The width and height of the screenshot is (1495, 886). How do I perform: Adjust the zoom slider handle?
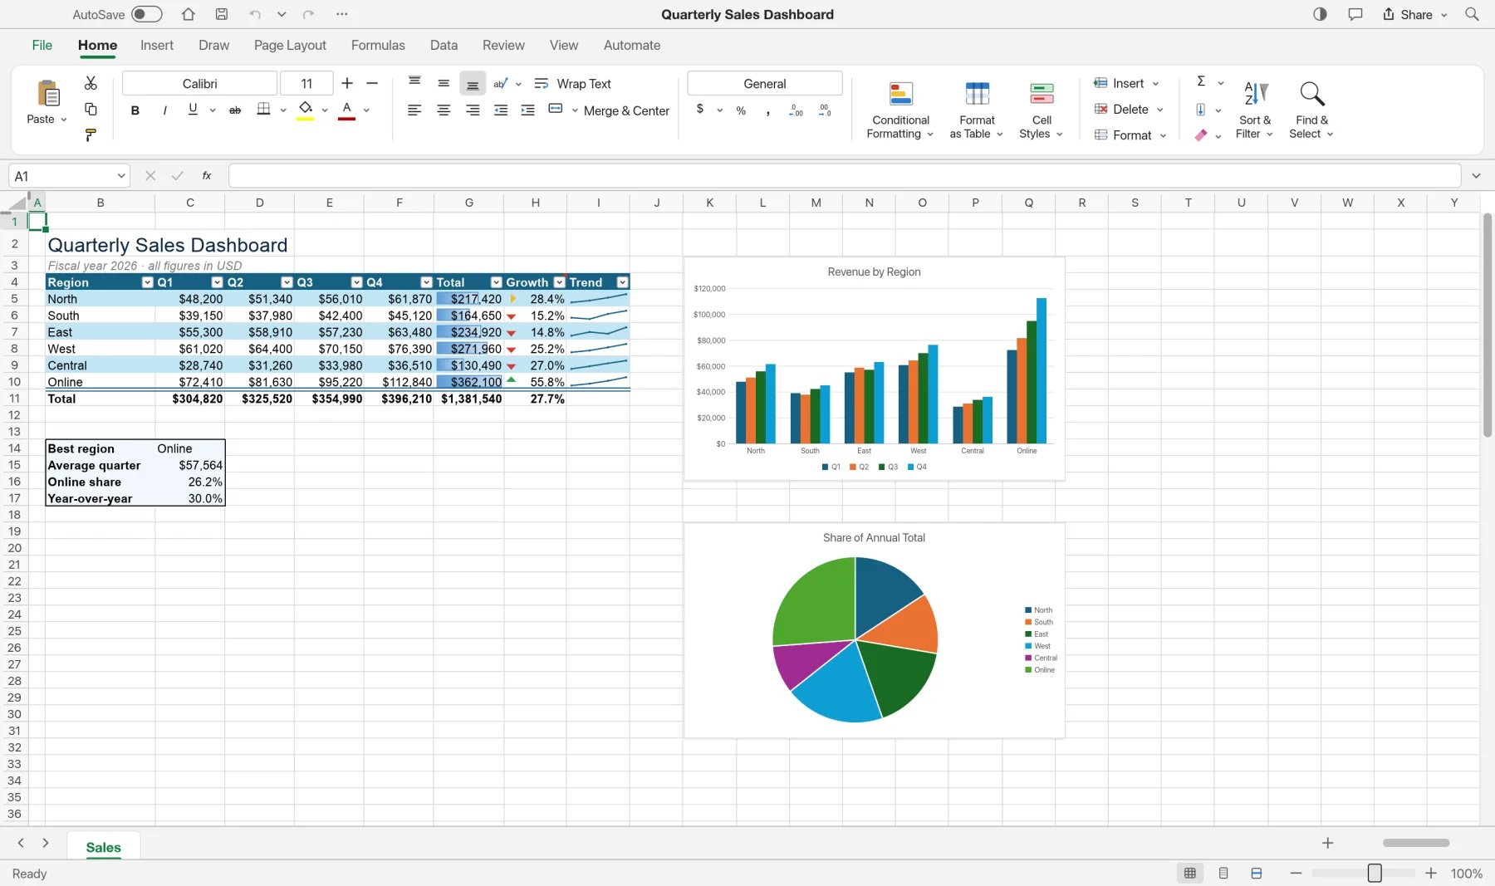coord(1375,874)
